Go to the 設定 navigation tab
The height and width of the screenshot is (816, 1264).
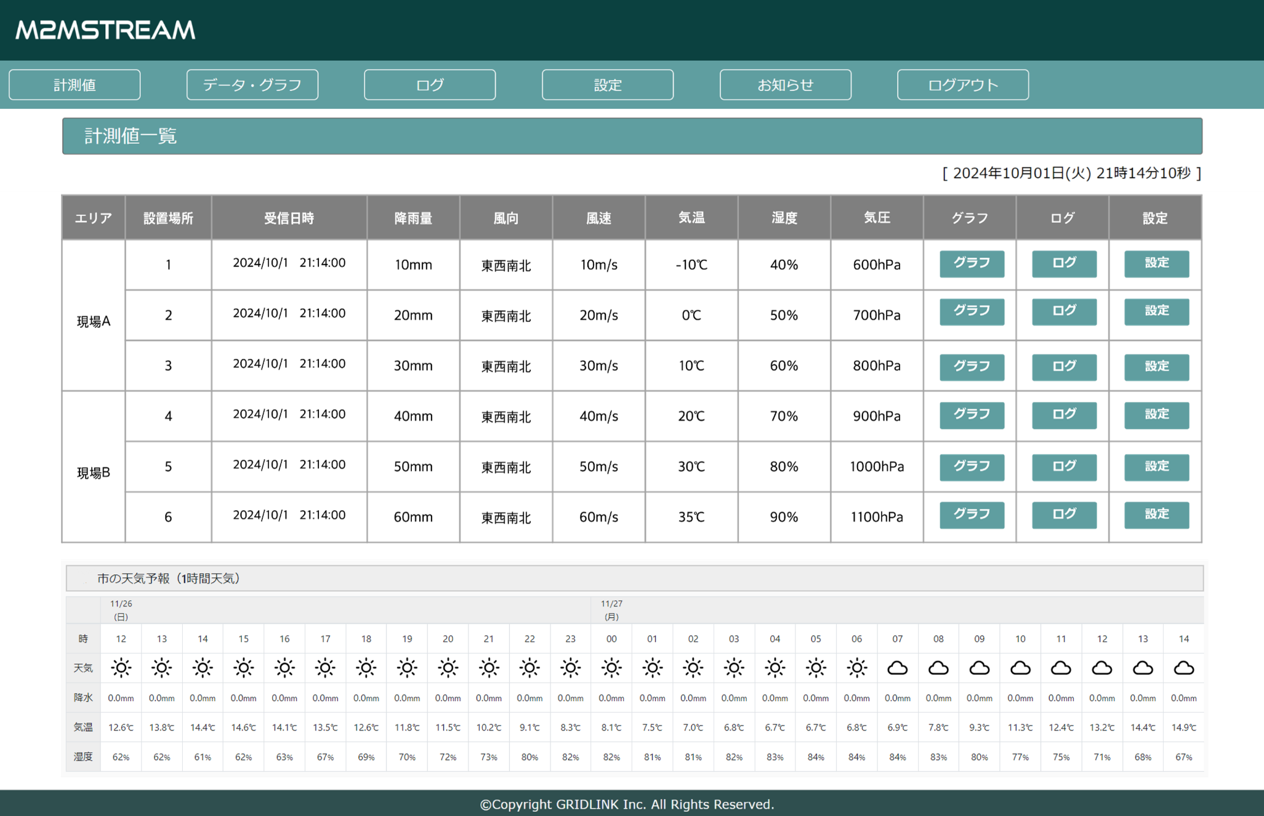point(608,84)
